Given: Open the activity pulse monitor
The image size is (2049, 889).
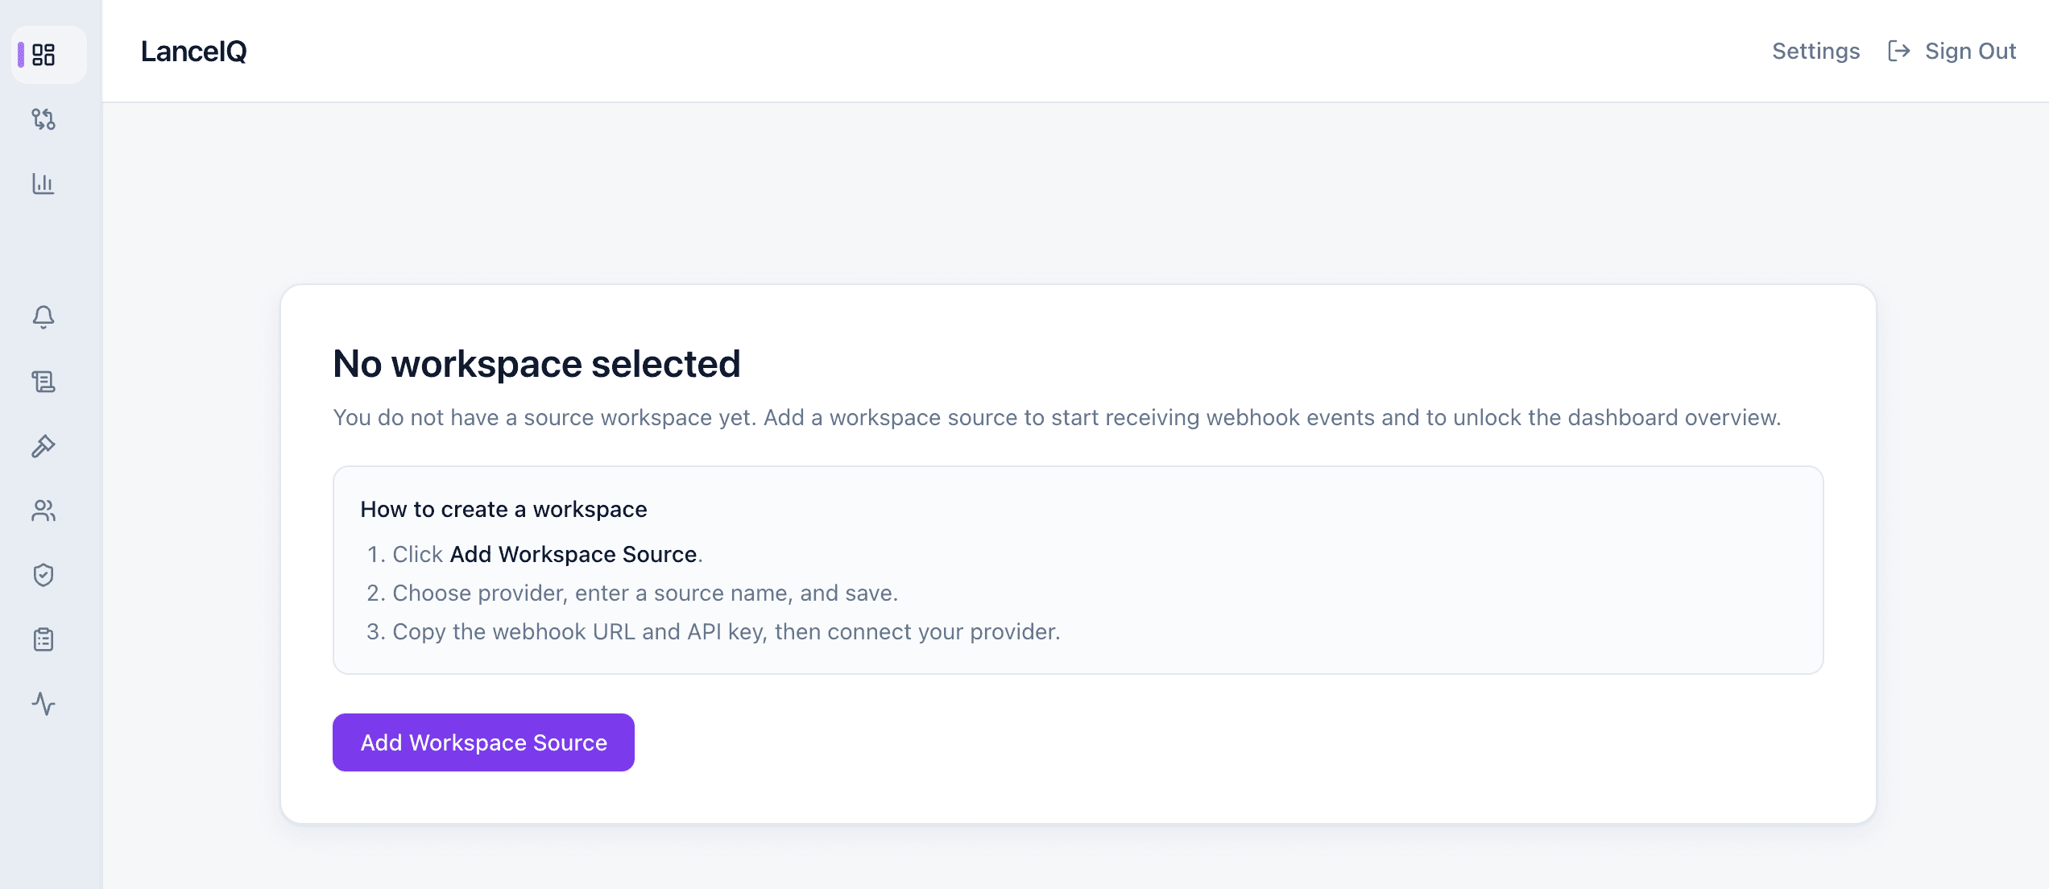Looking at the screenshot, I should (x=44, y=704).
